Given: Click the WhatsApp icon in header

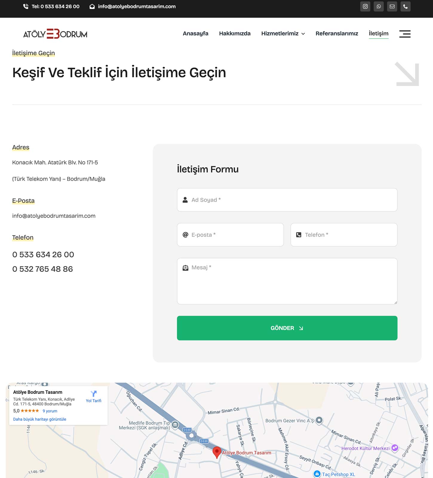Looking at the screenshot, I should tap(379, 7).
